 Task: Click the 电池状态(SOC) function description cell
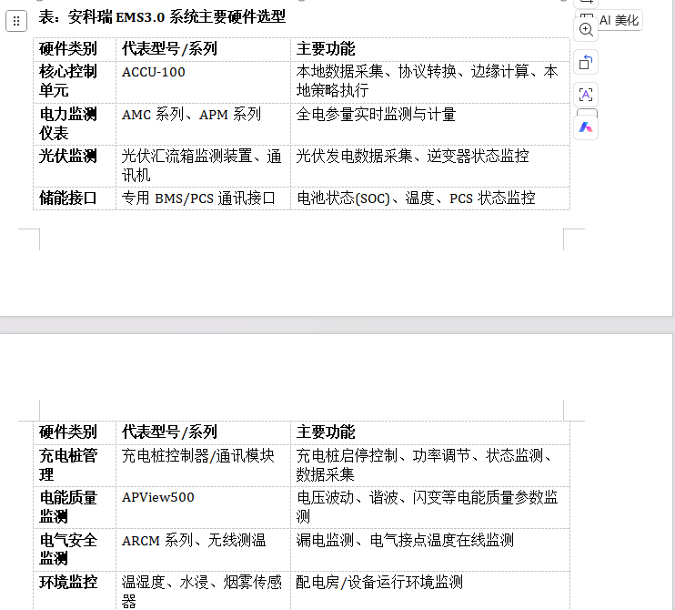click(x=416, y=198)
